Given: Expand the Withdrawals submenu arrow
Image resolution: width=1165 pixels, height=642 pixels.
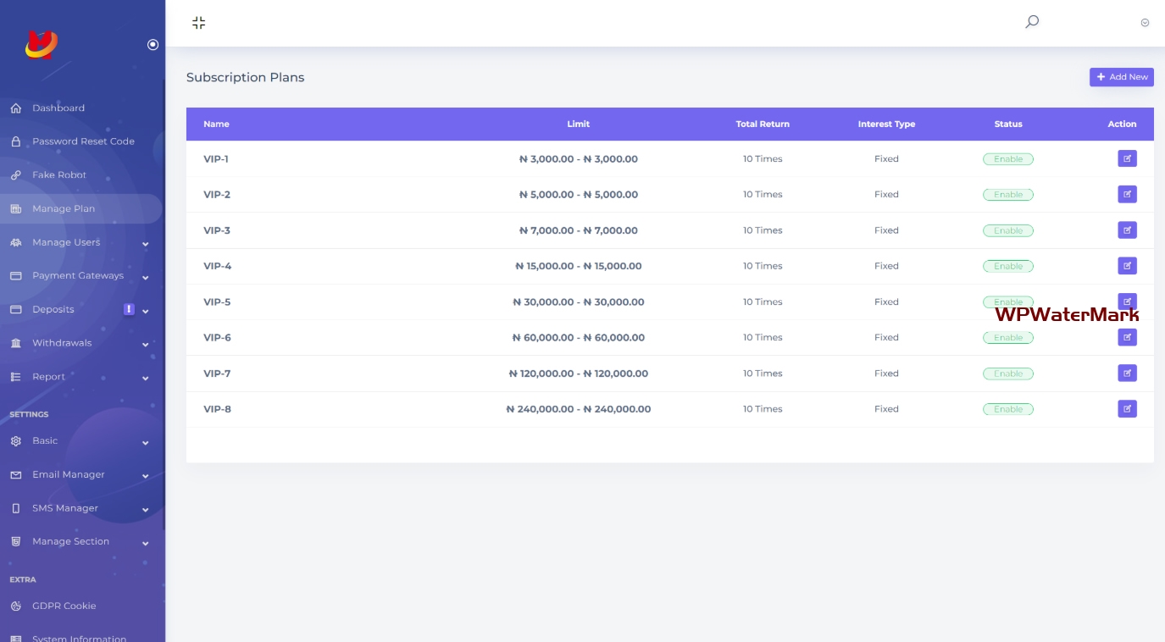Looking at the screenshot, I should pyautogui.click(x=145, y=345).
